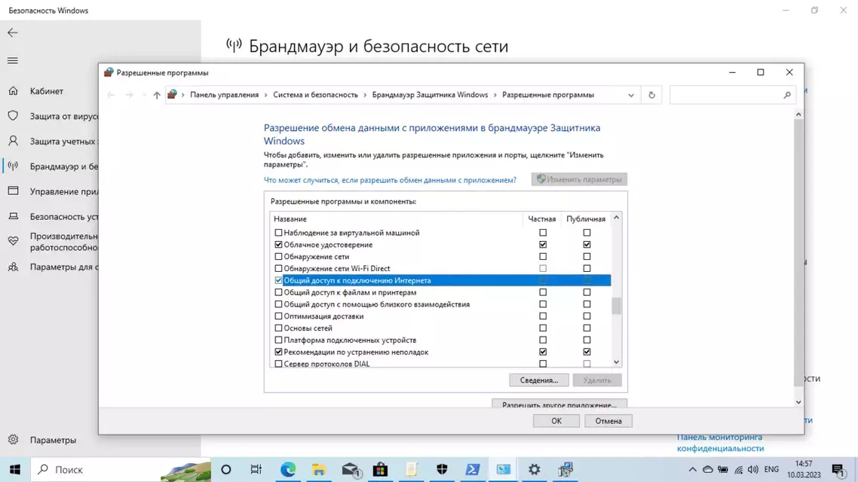Viewport: 858px width, 482px height.
Task: Open the hamburger menu in Windows Security
Action: click(13, 61)
